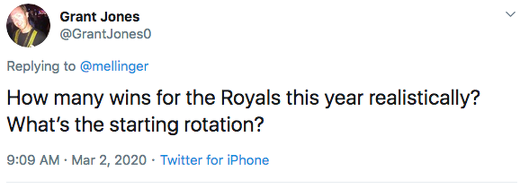The width and height of the screenshot is (529, 188).
Task: Open the Grant Jones display name
Action: point(100,17)
